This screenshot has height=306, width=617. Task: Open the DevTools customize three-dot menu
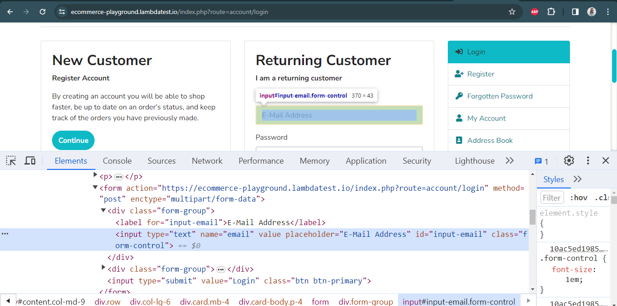coord(588,160)
